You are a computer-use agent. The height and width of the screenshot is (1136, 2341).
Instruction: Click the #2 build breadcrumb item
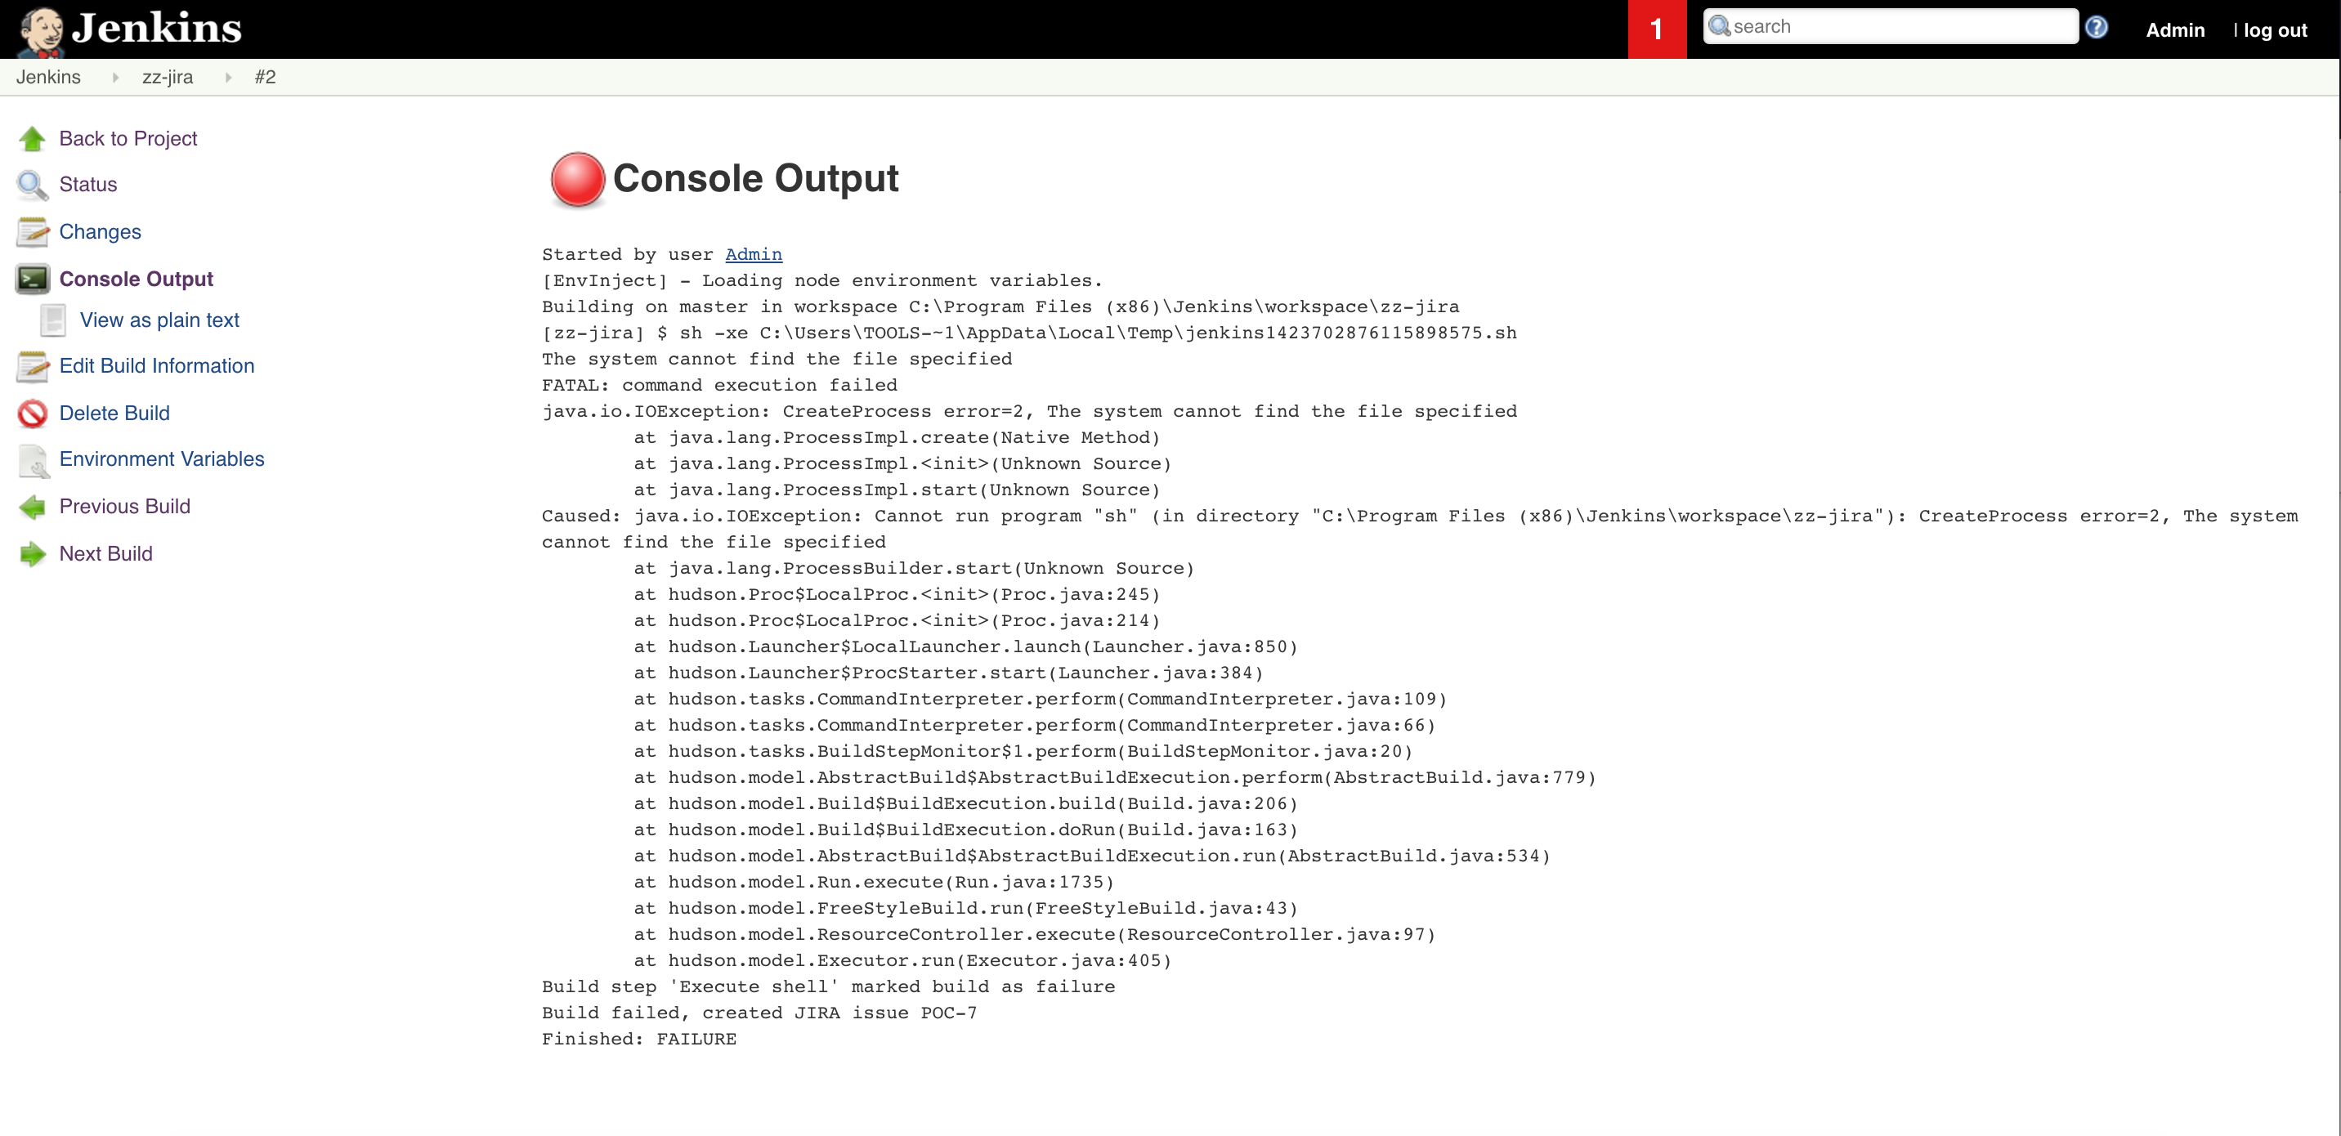267,76
